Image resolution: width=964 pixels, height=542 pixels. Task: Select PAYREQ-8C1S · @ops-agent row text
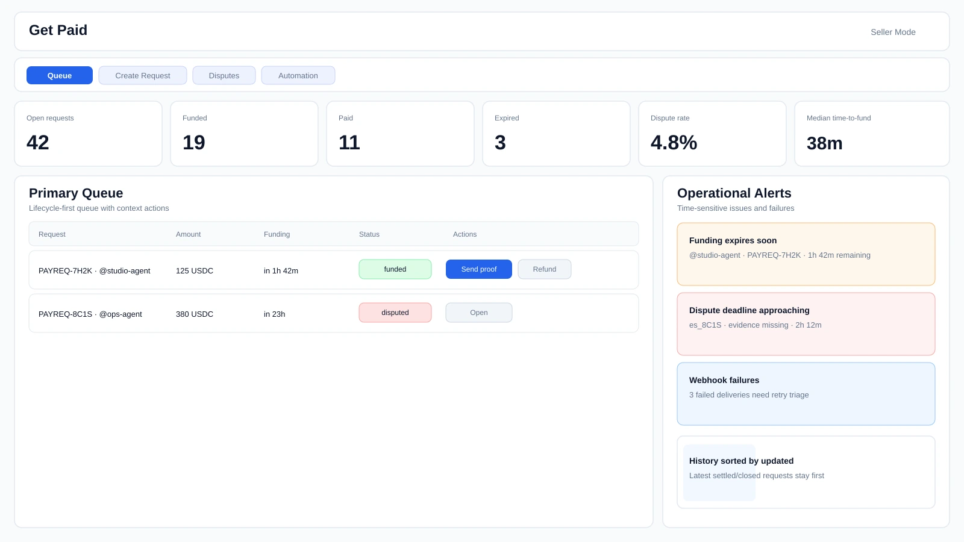click(90, 314)
